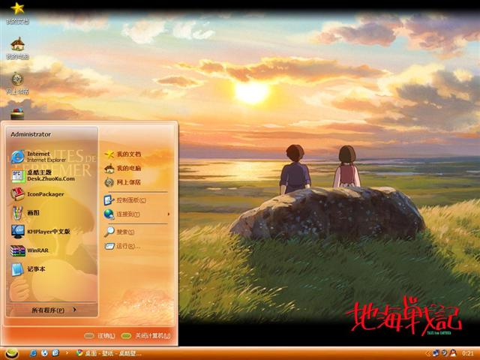Click the green Start button on taskbar

[12, 353]
